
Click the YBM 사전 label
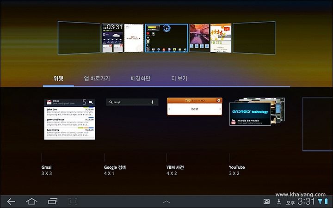175,167
